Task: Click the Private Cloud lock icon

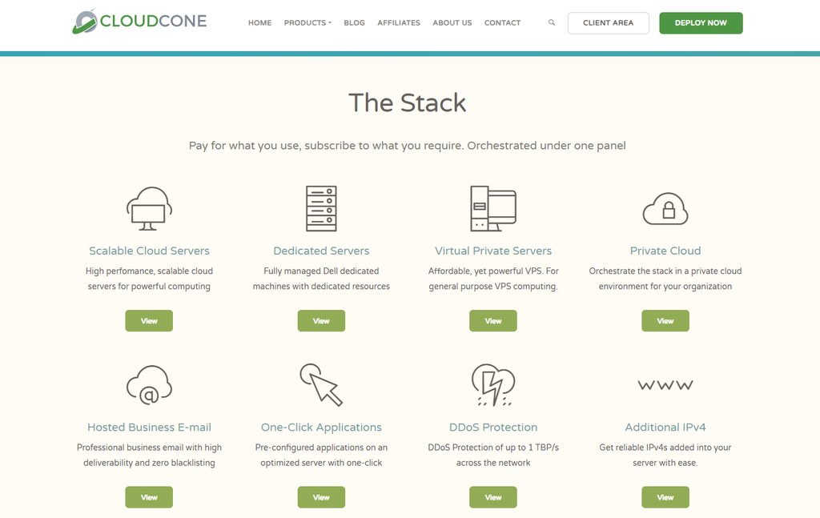Action: [665, 208]
